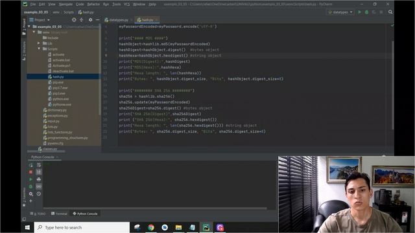Screen dimensions: 415x233
Task: Click the Project tree vertical scrollbar
Action: [100, 70]
